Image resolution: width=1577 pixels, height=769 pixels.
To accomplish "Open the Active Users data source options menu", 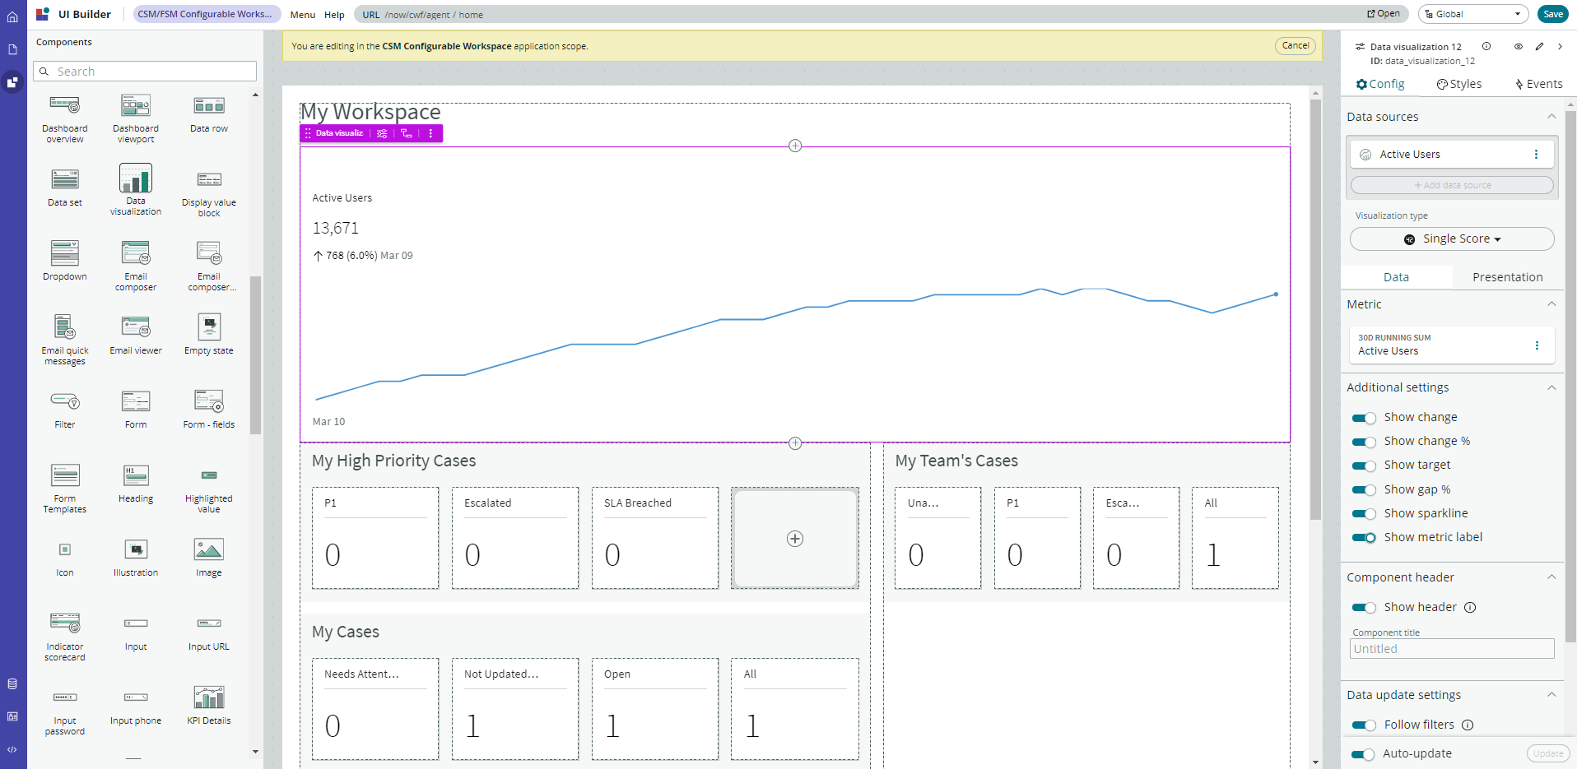I will [x=1536, y=155].
